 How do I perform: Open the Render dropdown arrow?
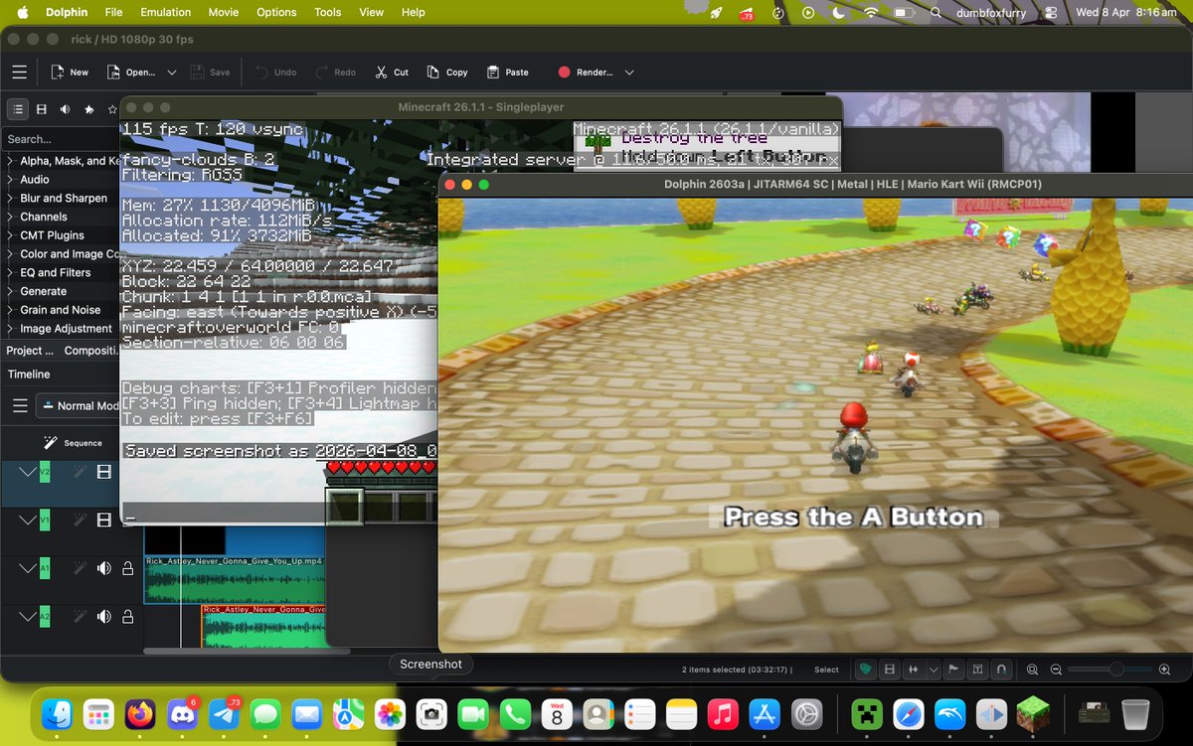click(629, 72)
